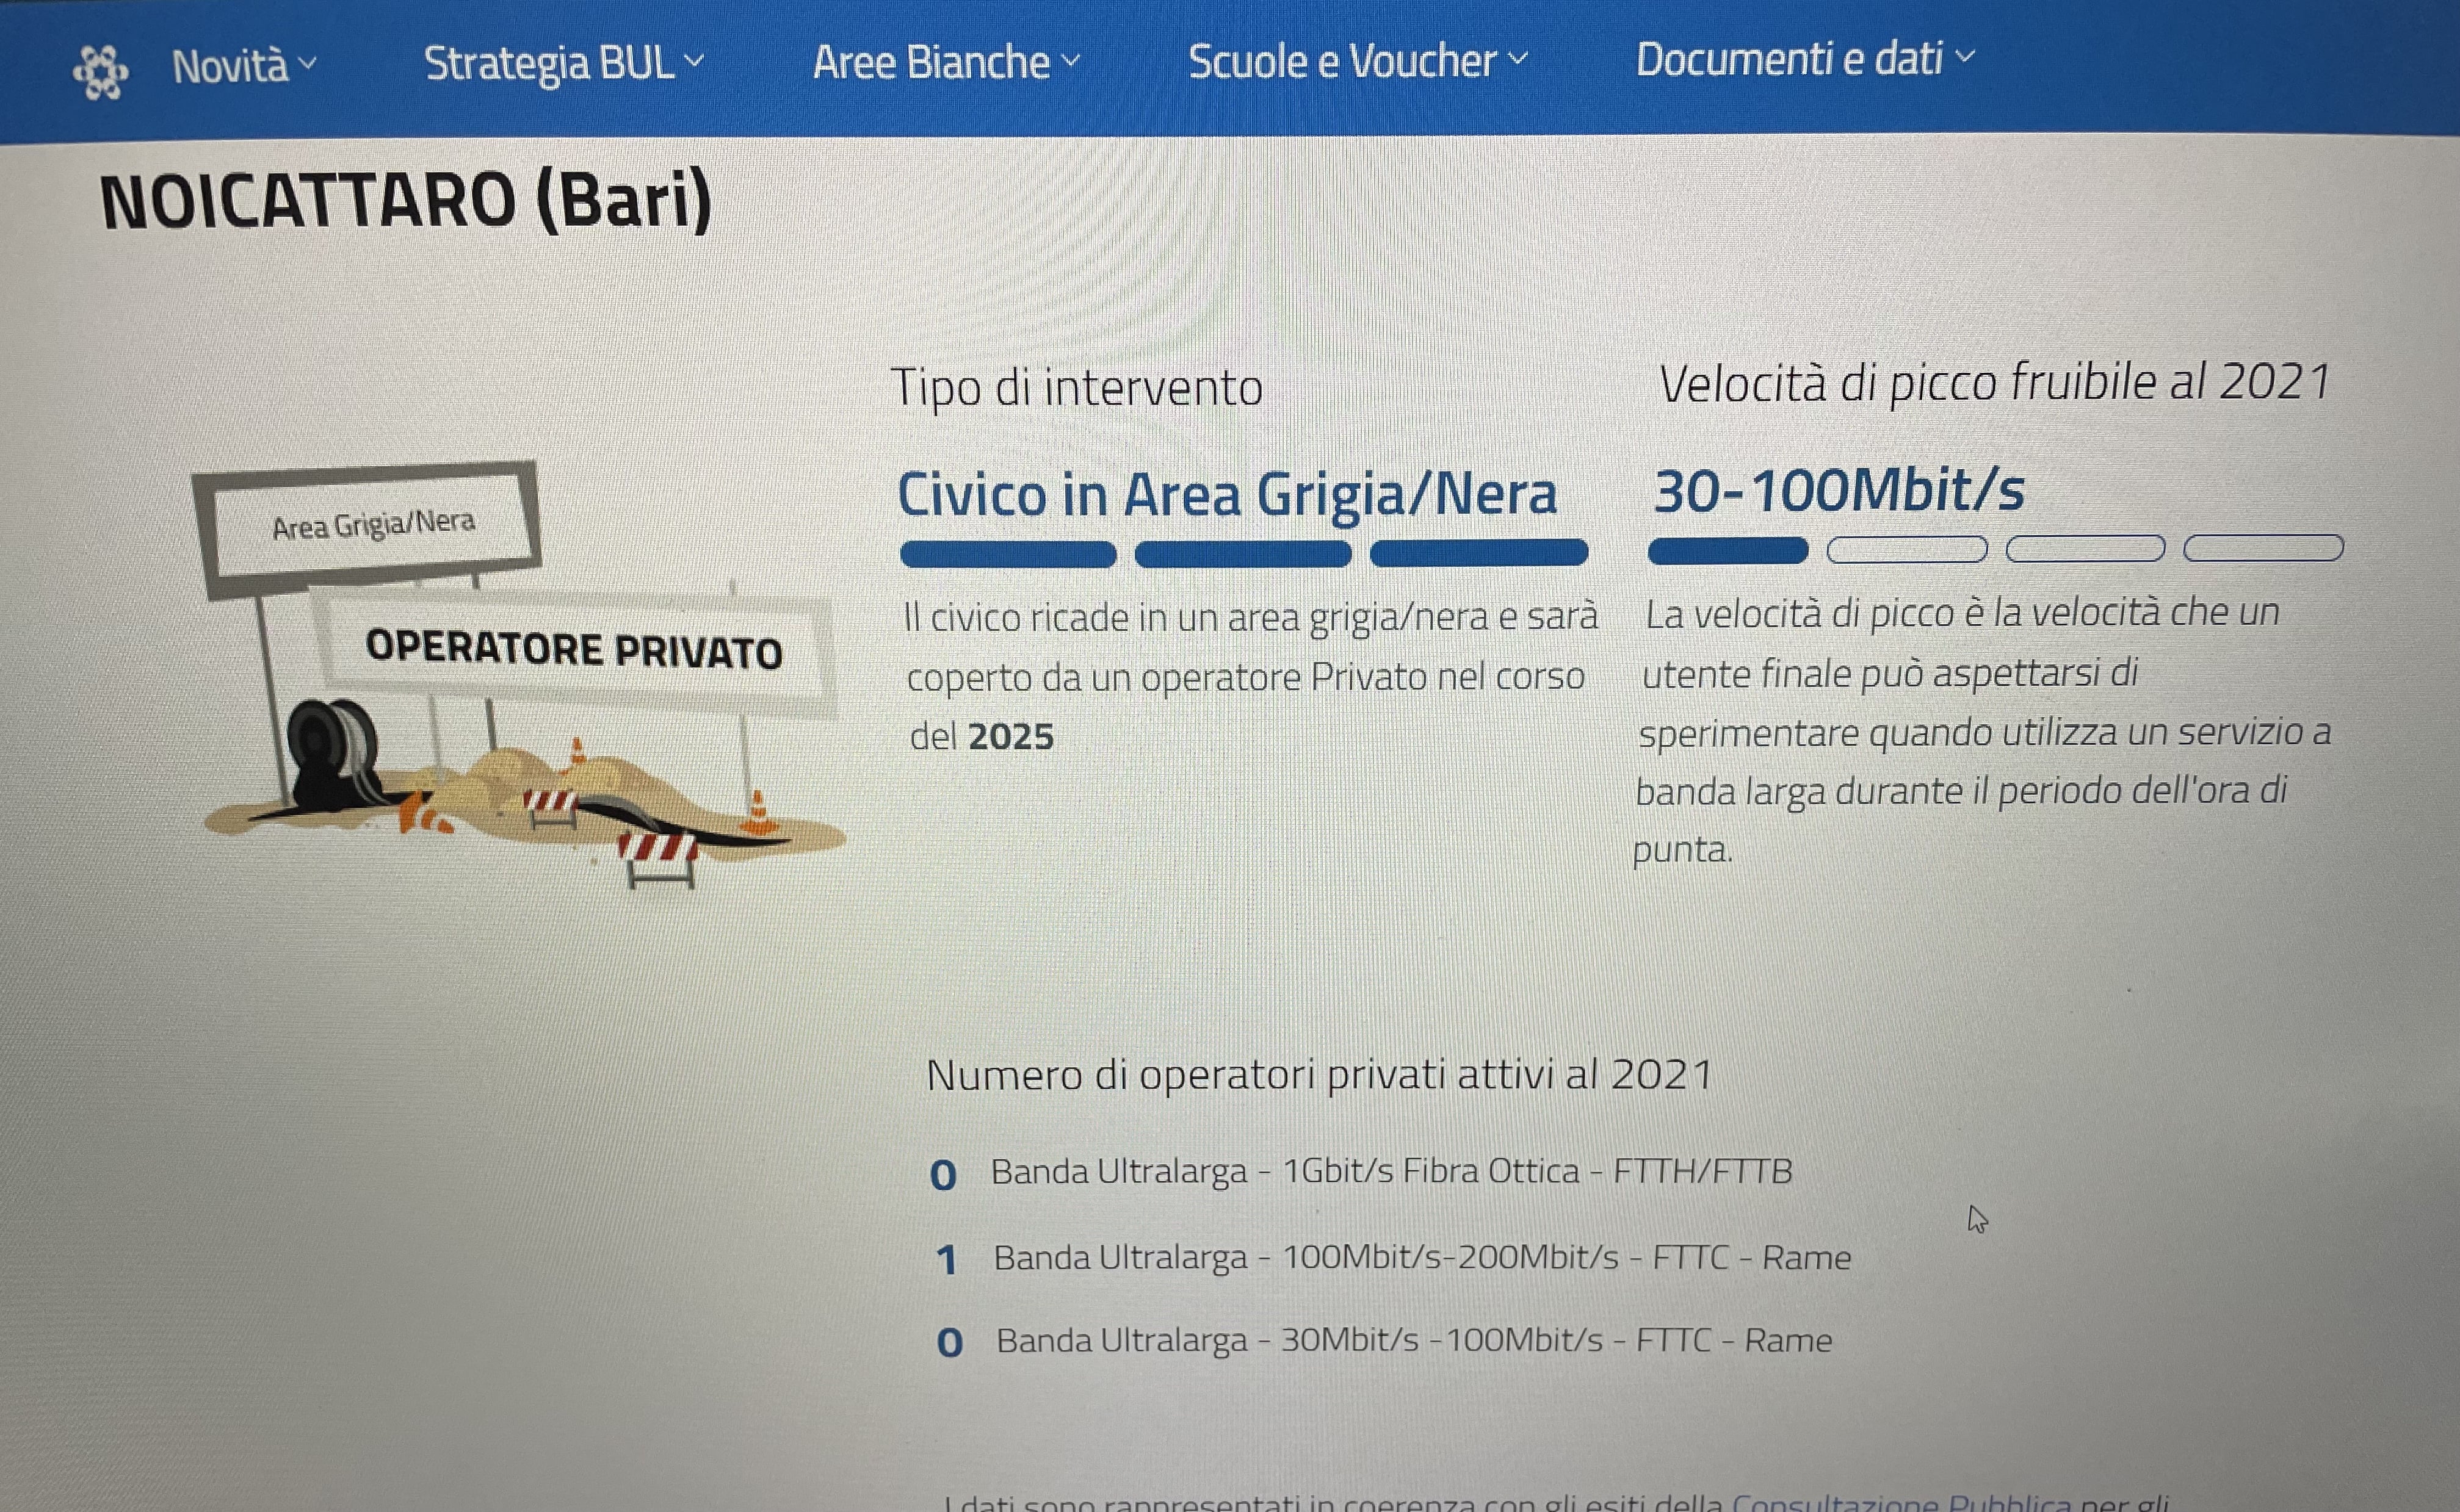Expand the Aree Bianche dropdown chevron

pyautogui.click(x=1071, y=61)
